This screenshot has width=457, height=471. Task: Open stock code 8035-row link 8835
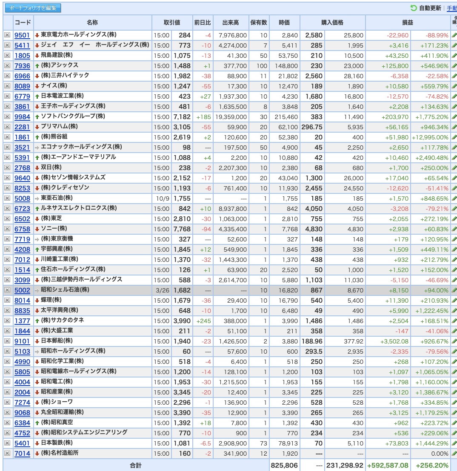point(22,311)
